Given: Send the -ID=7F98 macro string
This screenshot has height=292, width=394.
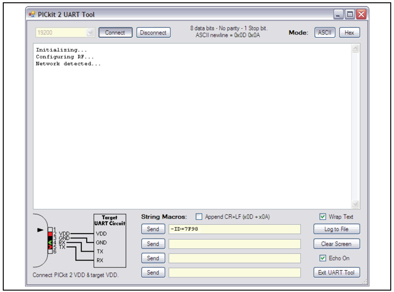Looking at the screenshot, I should (153, 229).
